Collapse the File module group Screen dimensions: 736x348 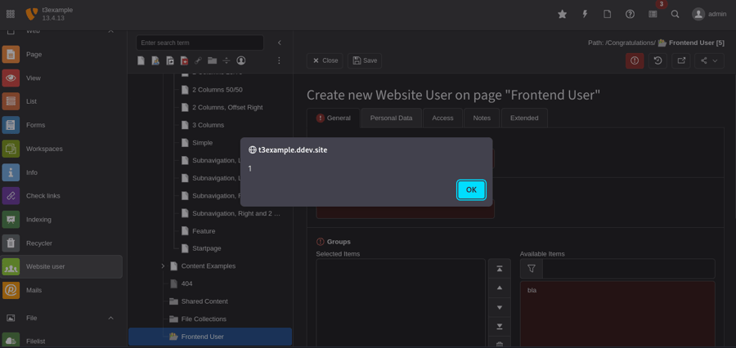(x=110, y=318)
